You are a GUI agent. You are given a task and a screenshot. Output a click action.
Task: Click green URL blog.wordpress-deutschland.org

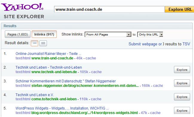click(x=85, y=113)
